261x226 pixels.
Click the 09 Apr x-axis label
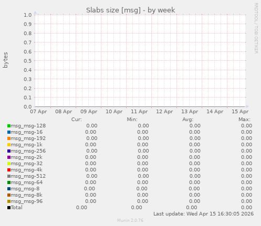tap(89, 112)
